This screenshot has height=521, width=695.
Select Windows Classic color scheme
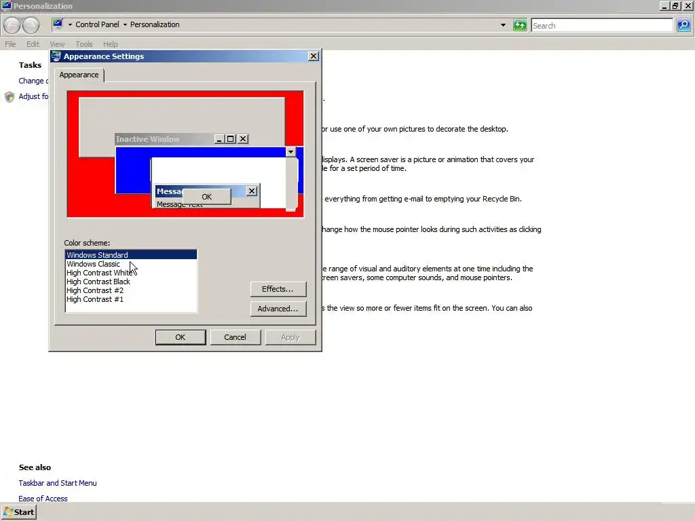131,264
